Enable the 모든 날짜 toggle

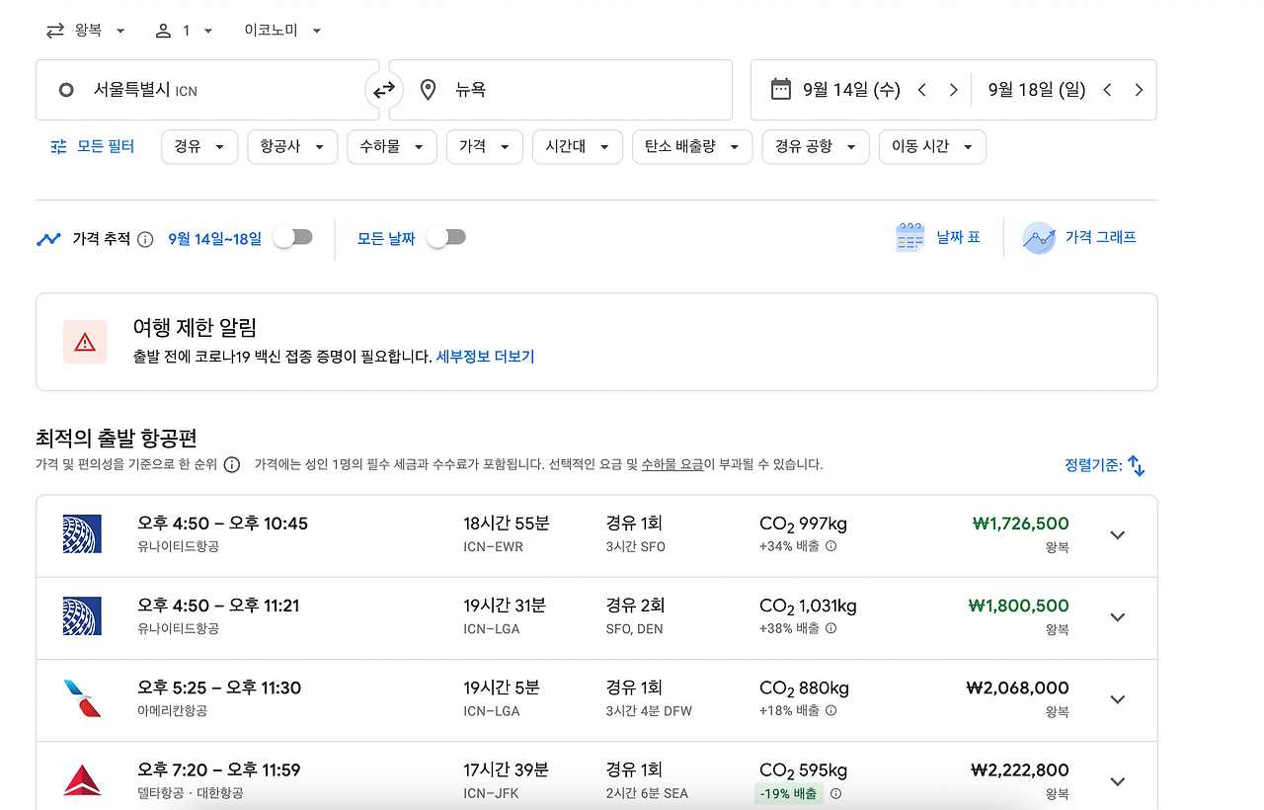445,237
